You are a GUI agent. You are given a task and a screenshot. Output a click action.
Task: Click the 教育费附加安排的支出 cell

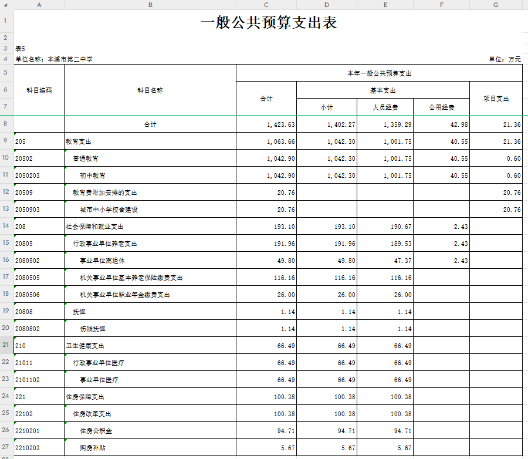click(x=150, y=193)
